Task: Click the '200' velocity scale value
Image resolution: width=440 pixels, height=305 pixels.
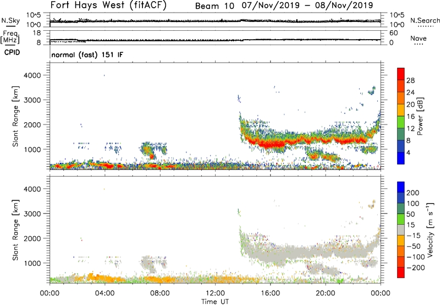Action: click(413, 193)
